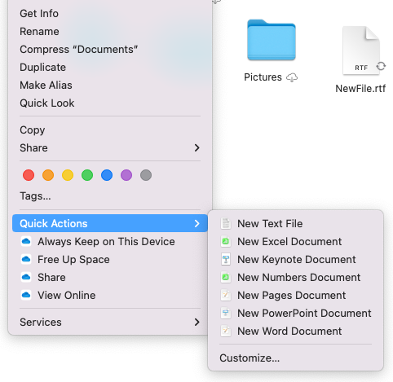393x382 pixels.
Task: Apply the gray tag color
Action: [x=146, y=175]
